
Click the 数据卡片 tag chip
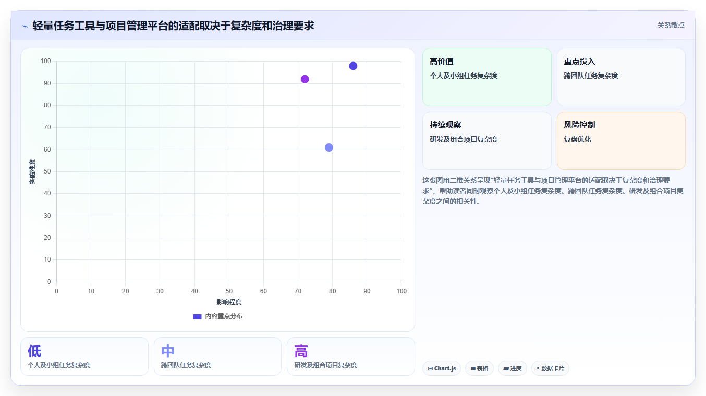[x=550, y=368]
